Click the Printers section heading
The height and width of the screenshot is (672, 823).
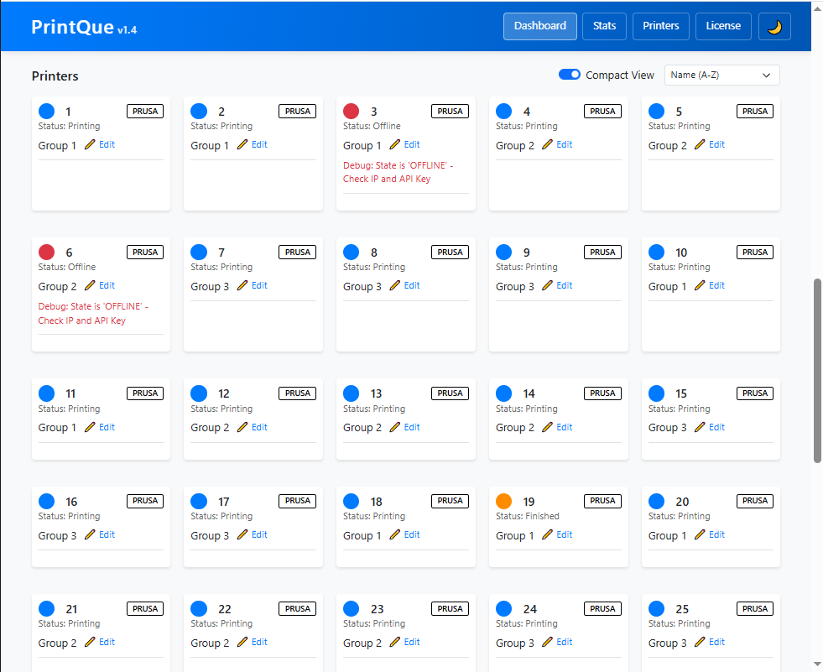(55, 76)
